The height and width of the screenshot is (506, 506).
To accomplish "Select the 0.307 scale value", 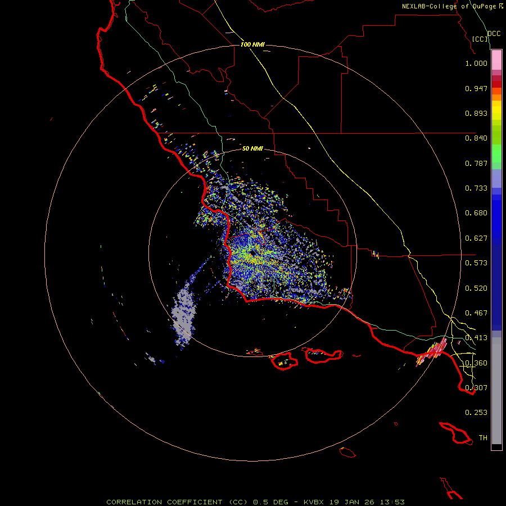I will click(x=476, y=388).
